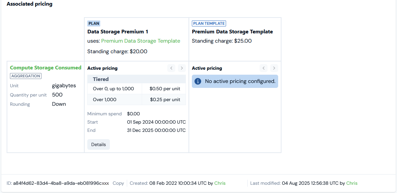Viewport: 397px width, 193px height.
Task: Click previous arrow in plan Active pricing
Action: tap(171, 68)
